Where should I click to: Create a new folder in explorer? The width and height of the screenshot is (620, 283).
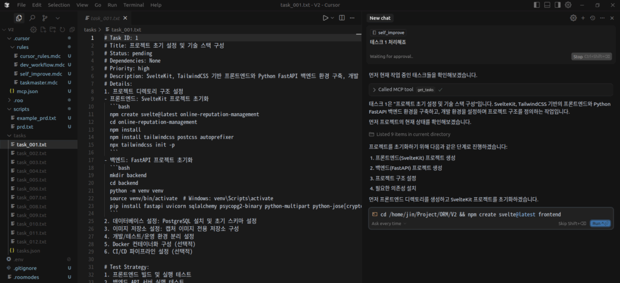[x=53, y=30]
